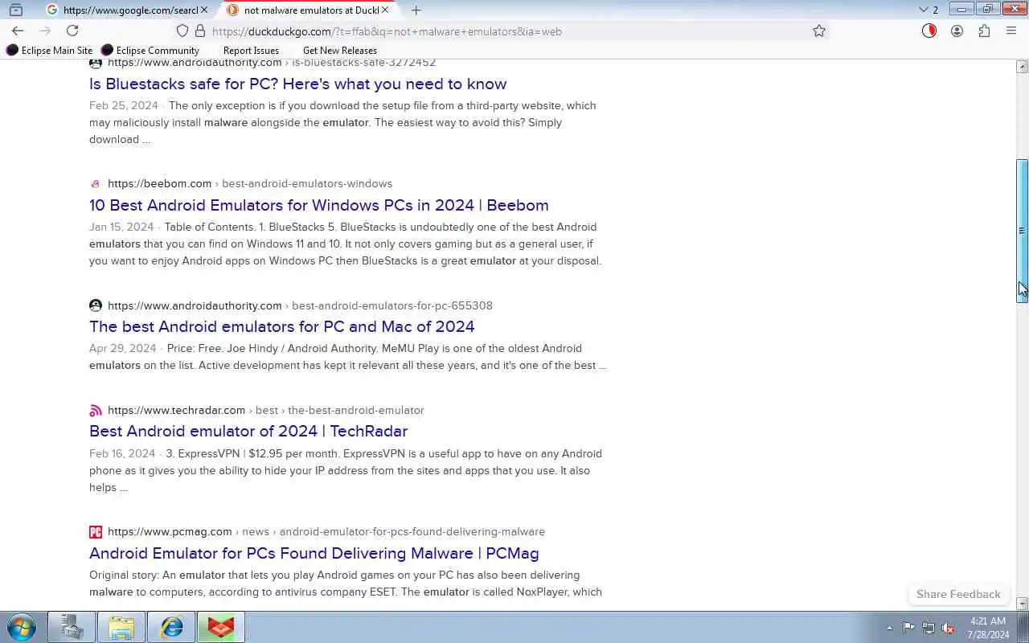Show hidden system tray icons

tap(889, 628)
